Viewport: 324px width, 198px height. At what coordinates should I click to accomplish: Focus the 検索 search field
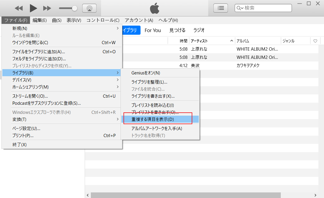(x=263, y=8)
